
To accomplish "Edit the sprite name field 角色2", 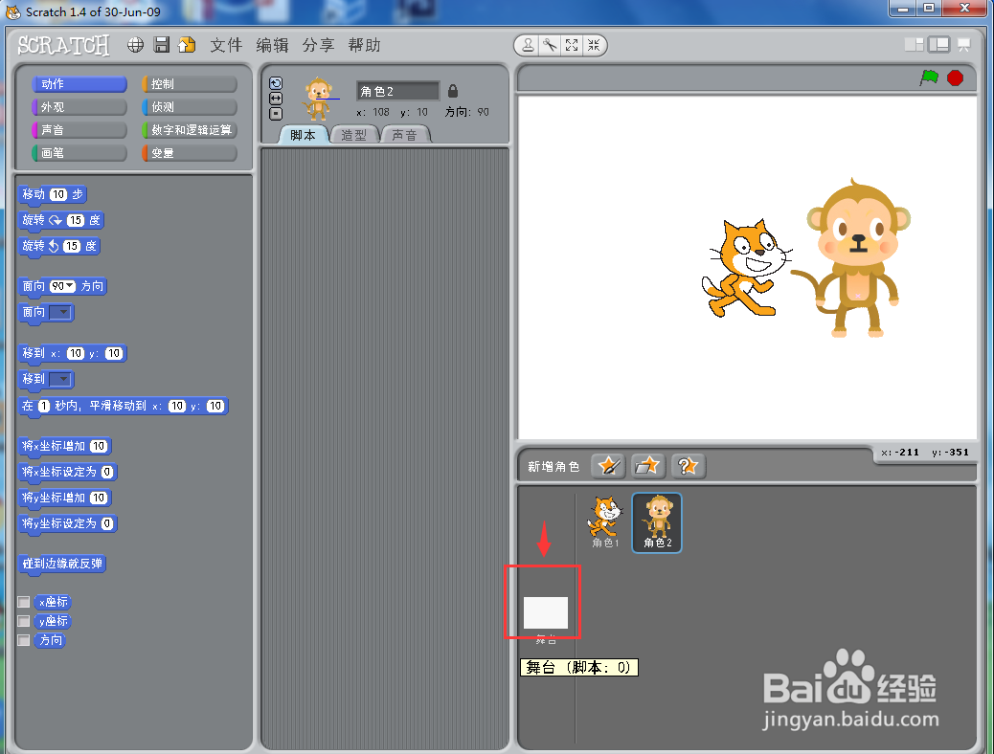I will [x=398, y=91].
